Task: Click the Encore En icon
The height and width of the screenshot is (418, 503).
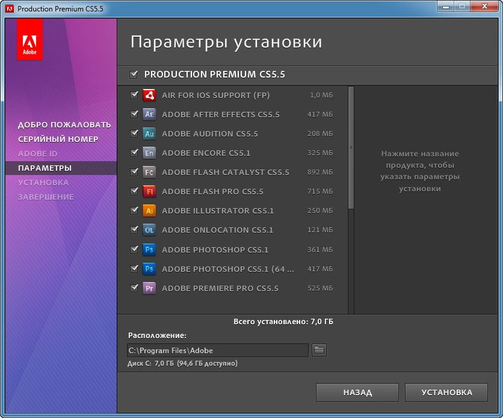Action: click(149, 153)
